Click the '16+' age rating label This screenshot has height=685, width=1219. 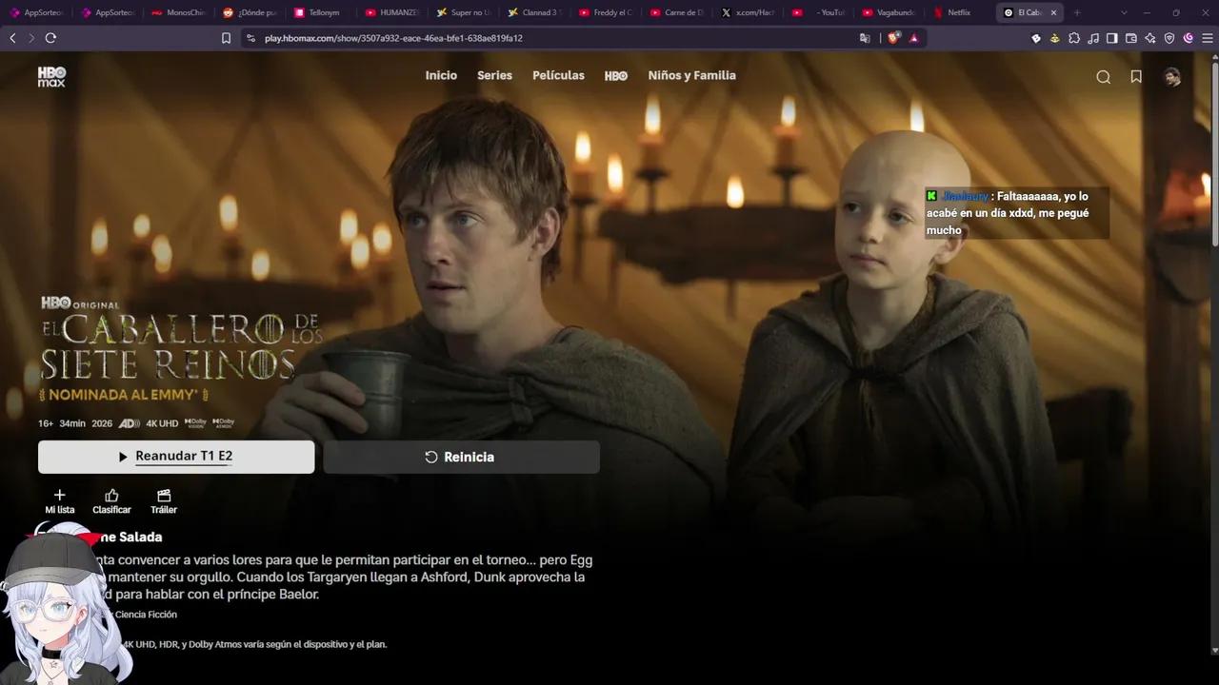pos(46,423)
